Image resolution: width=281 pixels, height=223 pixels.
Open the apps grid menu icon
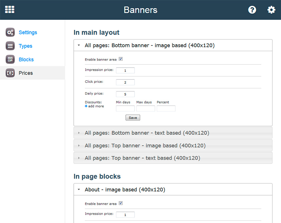(10, 10)
